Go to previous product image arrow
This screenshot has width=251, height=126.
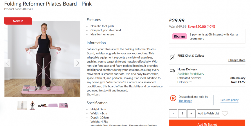click(x=8, y=63)
